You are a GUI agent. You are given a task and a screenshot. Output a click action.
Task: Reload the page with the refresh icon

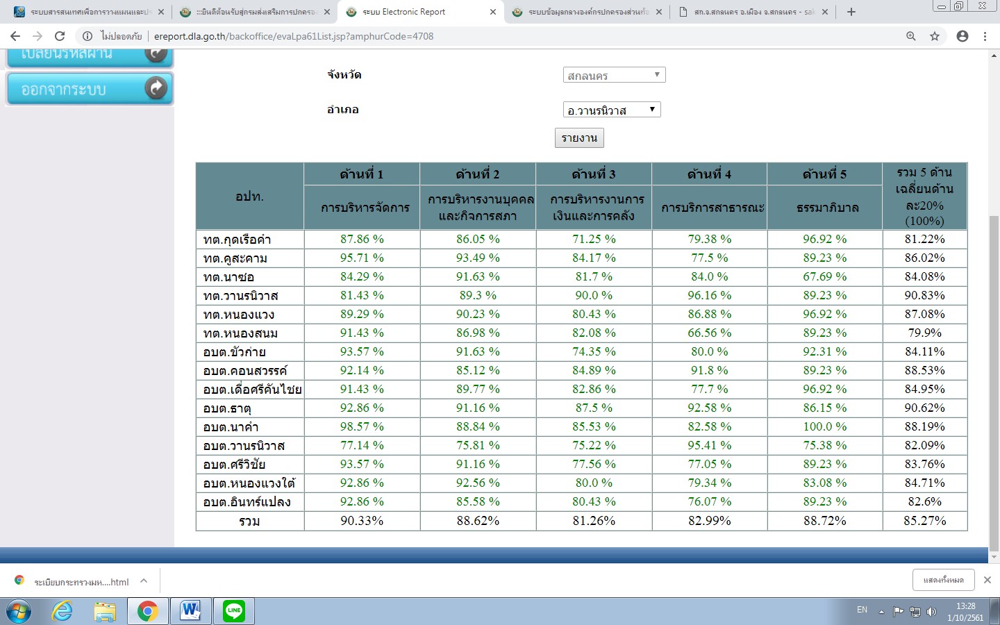point(60,36)
